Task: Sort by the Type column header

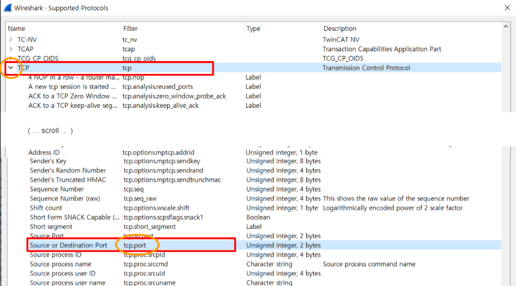Action: [x=254, y=29]
